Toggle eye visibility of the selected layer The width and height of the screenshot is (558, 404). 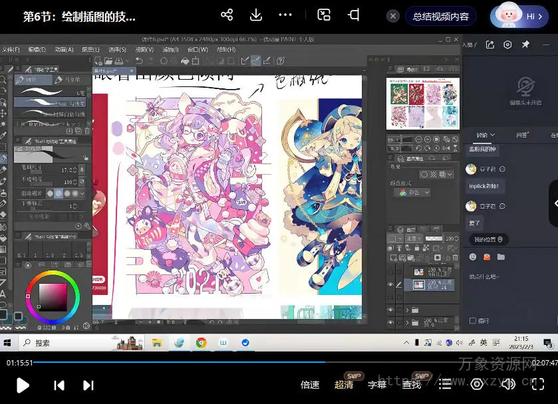point(391,284)
